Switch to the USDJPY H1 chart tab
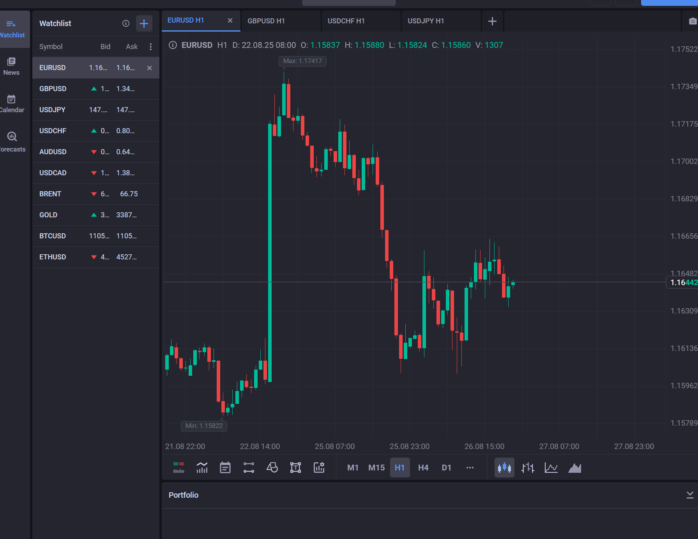698x539 pixels. tap(426, 21)
